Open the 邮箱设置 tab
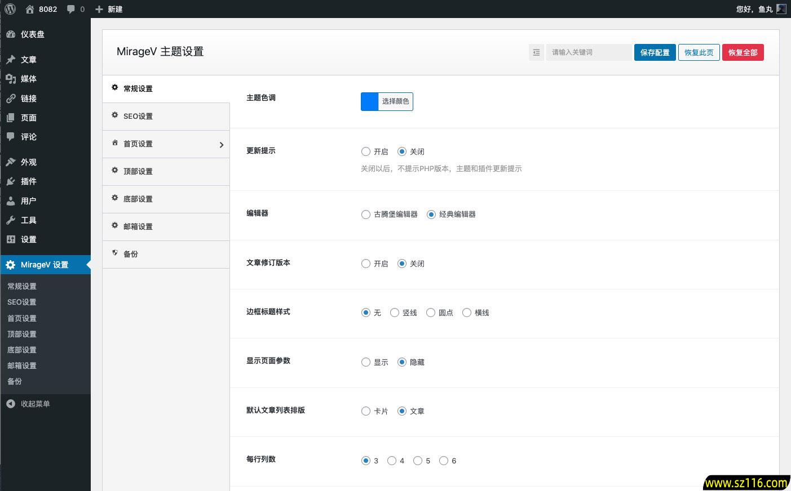This screenshot has width=791, height=491. pyautogui.click(x=166, y=227)
